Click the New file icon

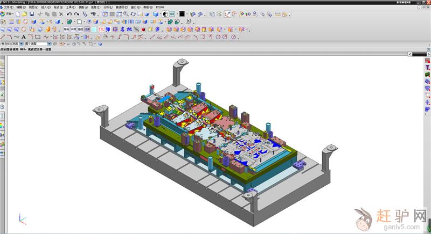click(18, 14)
